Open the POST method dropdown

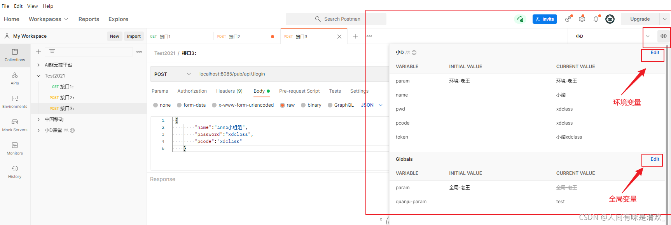173,74
